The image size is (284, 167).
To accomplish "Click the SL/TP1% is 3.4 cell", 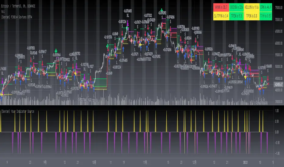I will 221,16.
